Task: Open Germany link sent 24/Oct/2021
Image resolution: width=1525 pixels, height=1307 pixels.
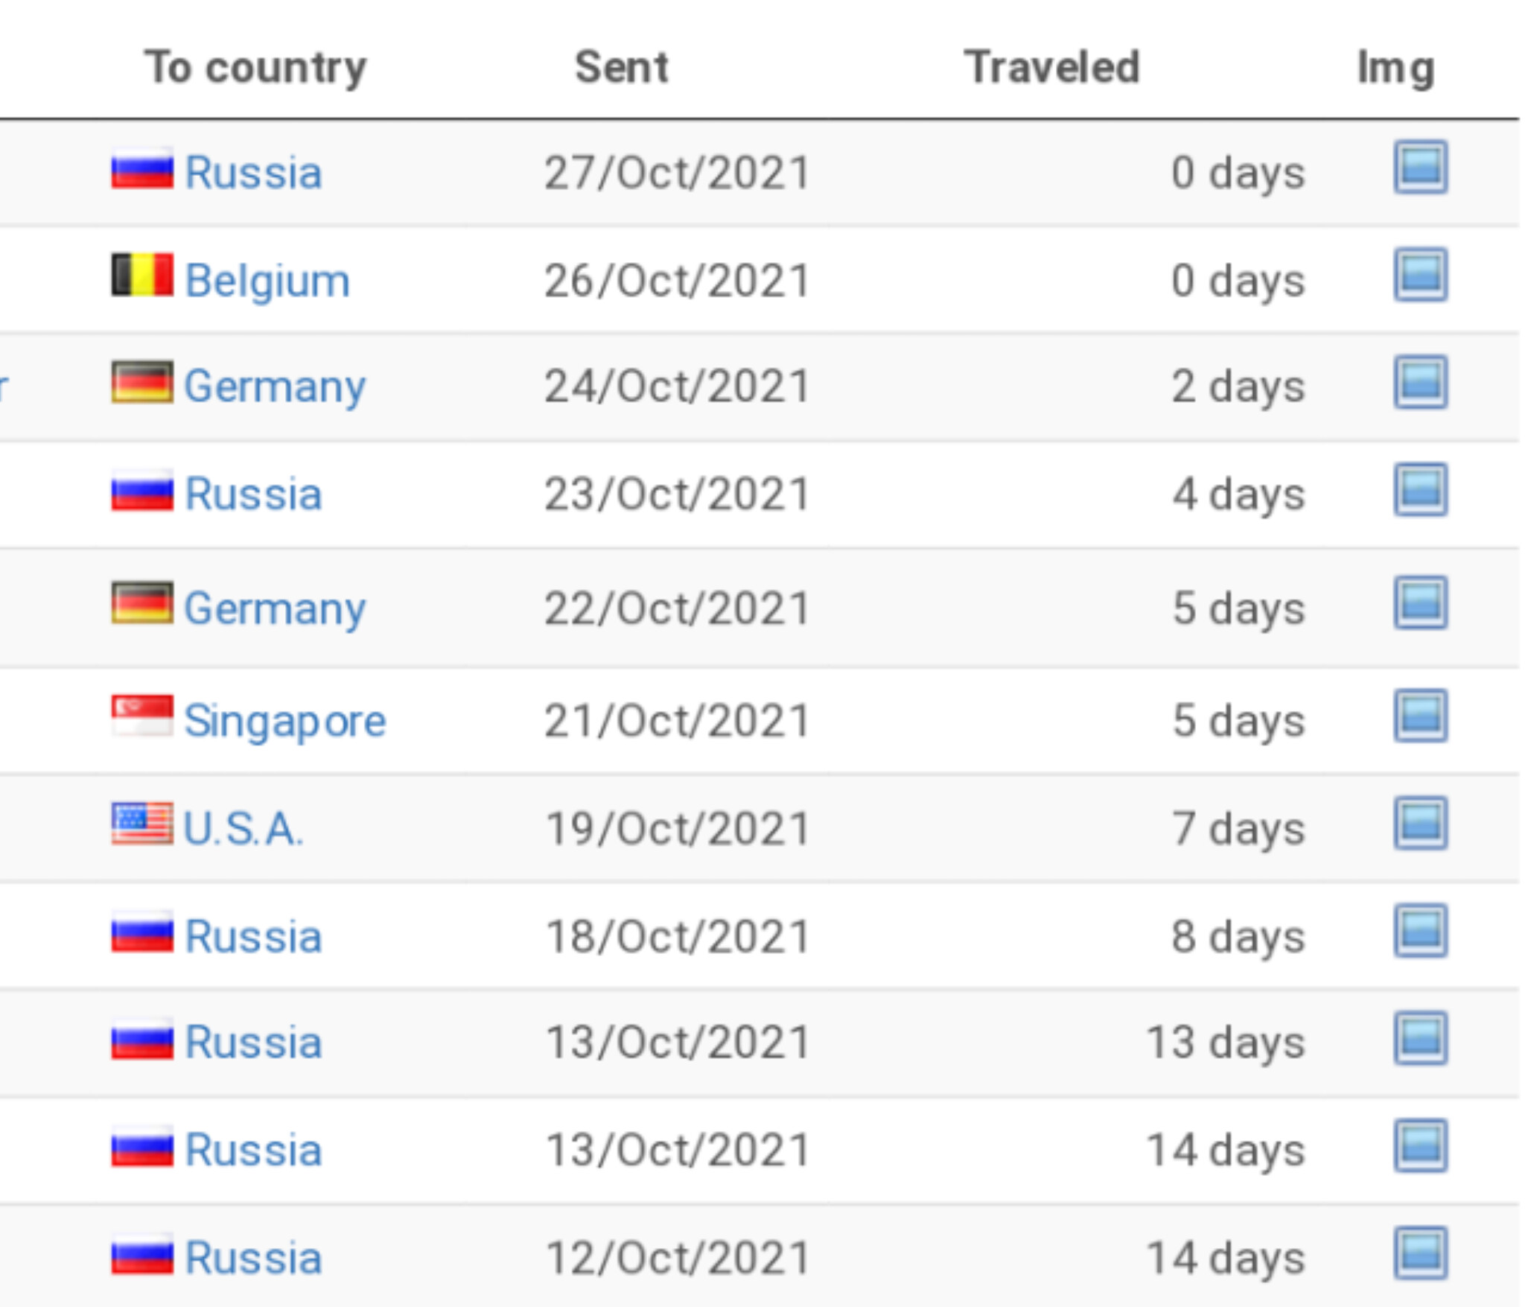Action: pos(275,387)
